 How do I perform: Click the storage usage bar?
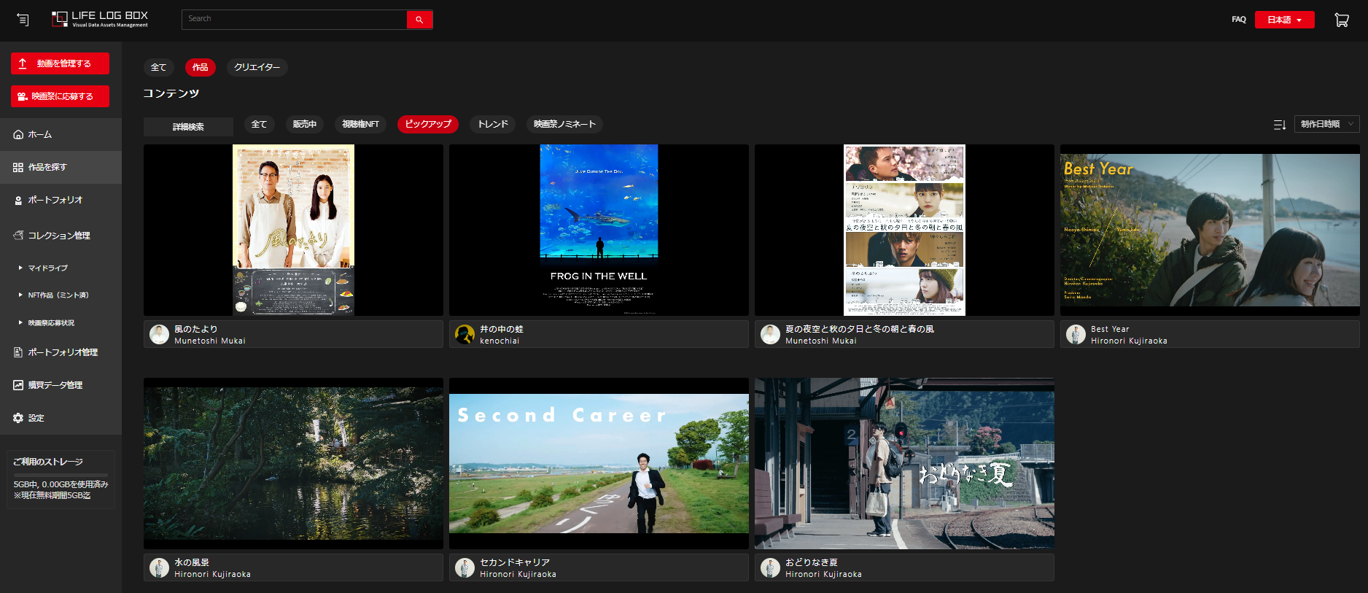(61, 475)
